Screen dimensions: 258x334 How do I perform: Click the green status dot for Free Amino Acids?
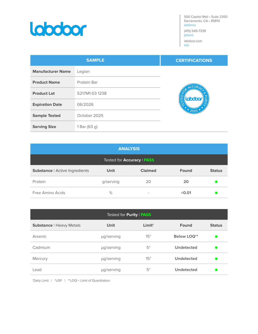(216, 193)
